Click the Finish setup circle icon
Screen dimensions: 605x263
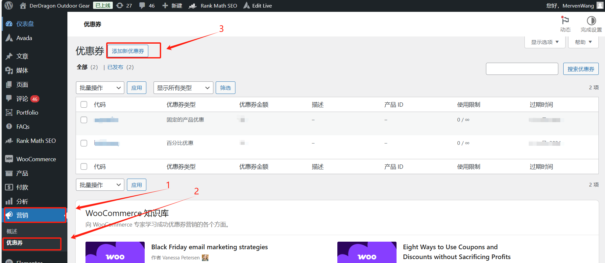click(x=591, y=21)
